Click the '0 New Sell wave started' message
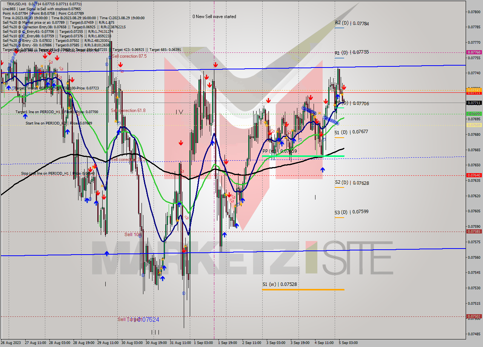Screen dimensions: 483x347 pyautogui.click(x=214, y=17)
